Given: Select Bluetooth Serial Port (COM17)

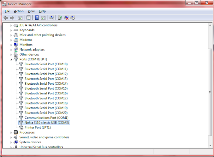Looking at the screenshot, I should pos(46,98).
